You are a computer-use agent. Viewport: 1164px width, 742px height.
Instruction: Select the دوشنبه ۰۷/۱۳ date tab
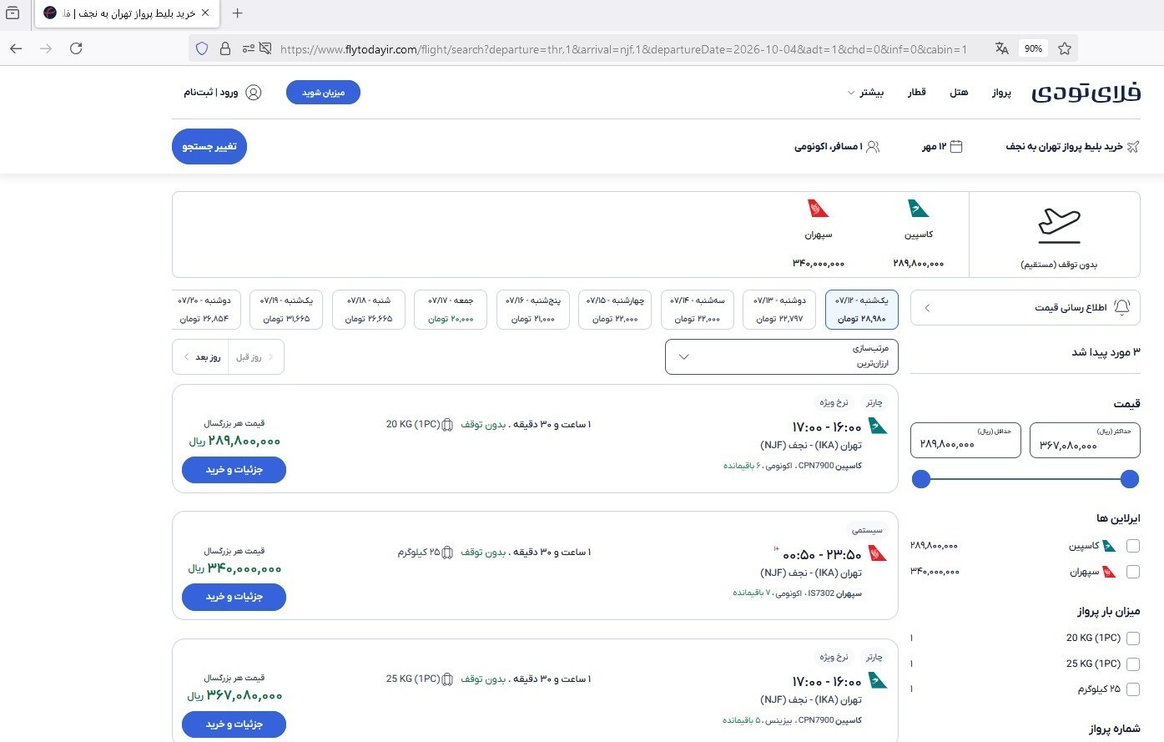point(779,309)
